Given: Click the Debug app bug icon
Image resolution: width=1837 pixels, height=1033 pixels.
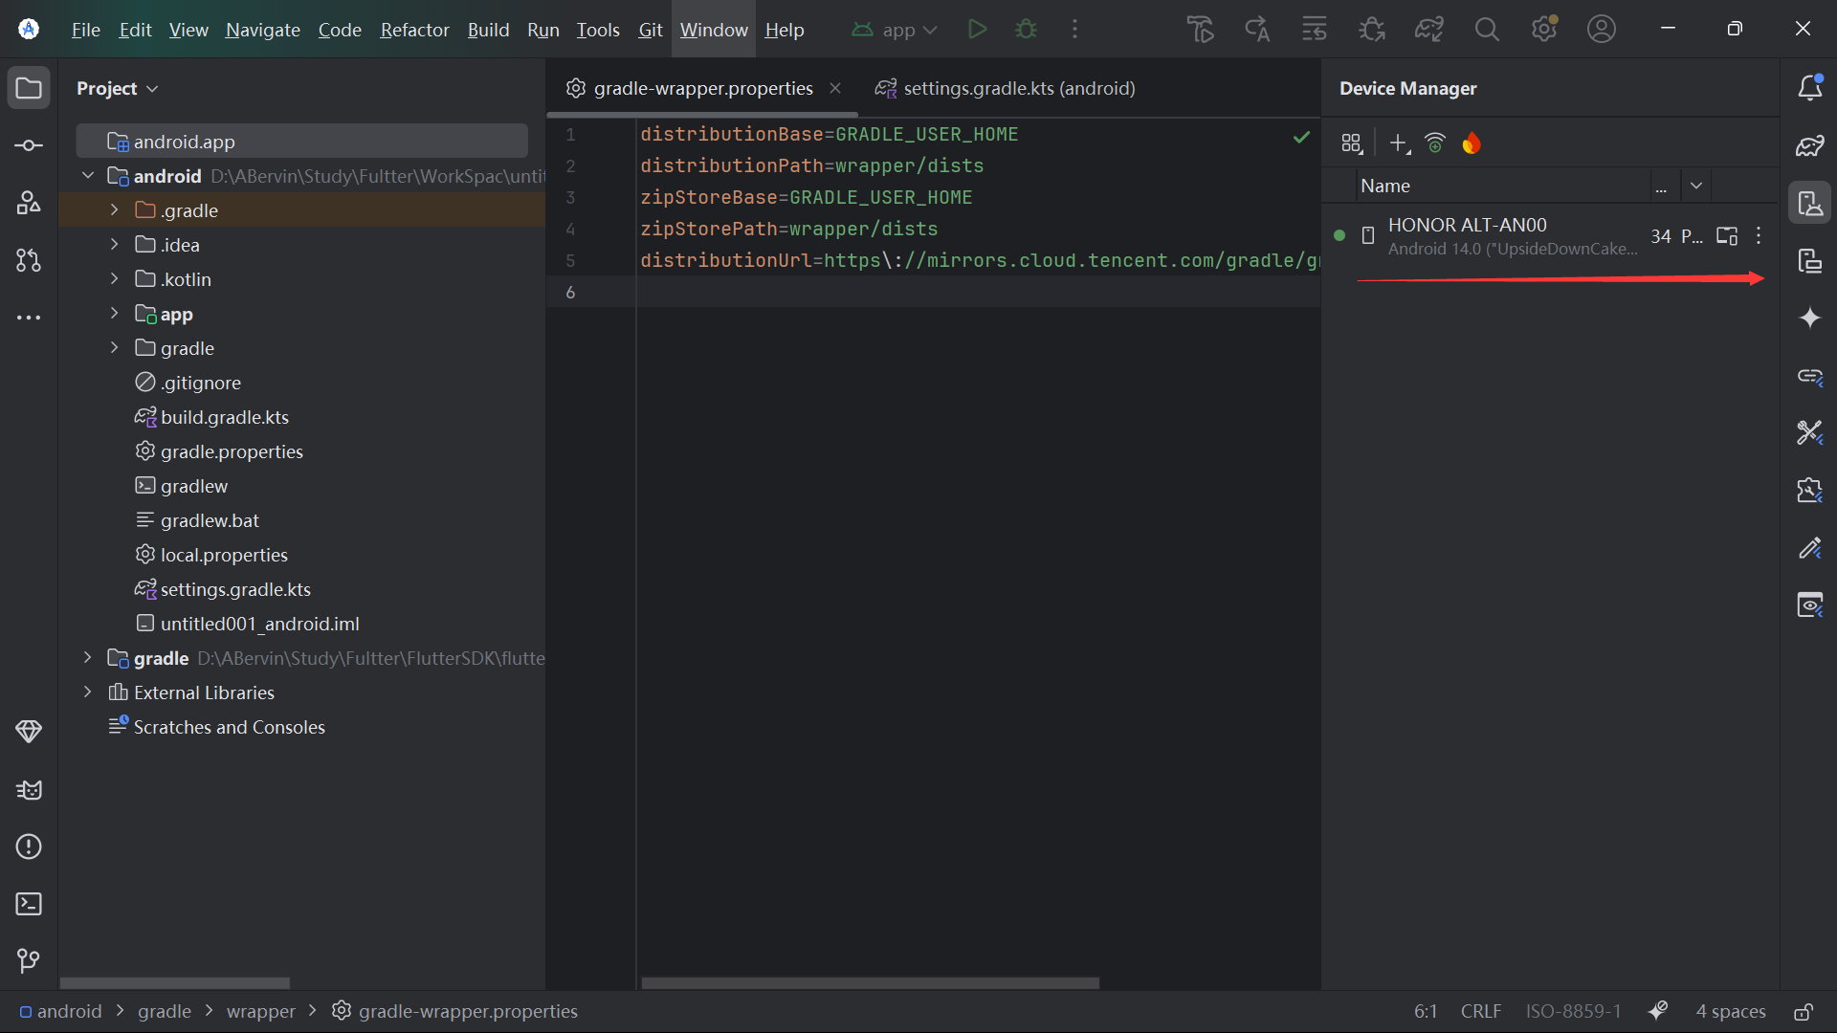Looking at the screenshot, I should point(1026,30).
